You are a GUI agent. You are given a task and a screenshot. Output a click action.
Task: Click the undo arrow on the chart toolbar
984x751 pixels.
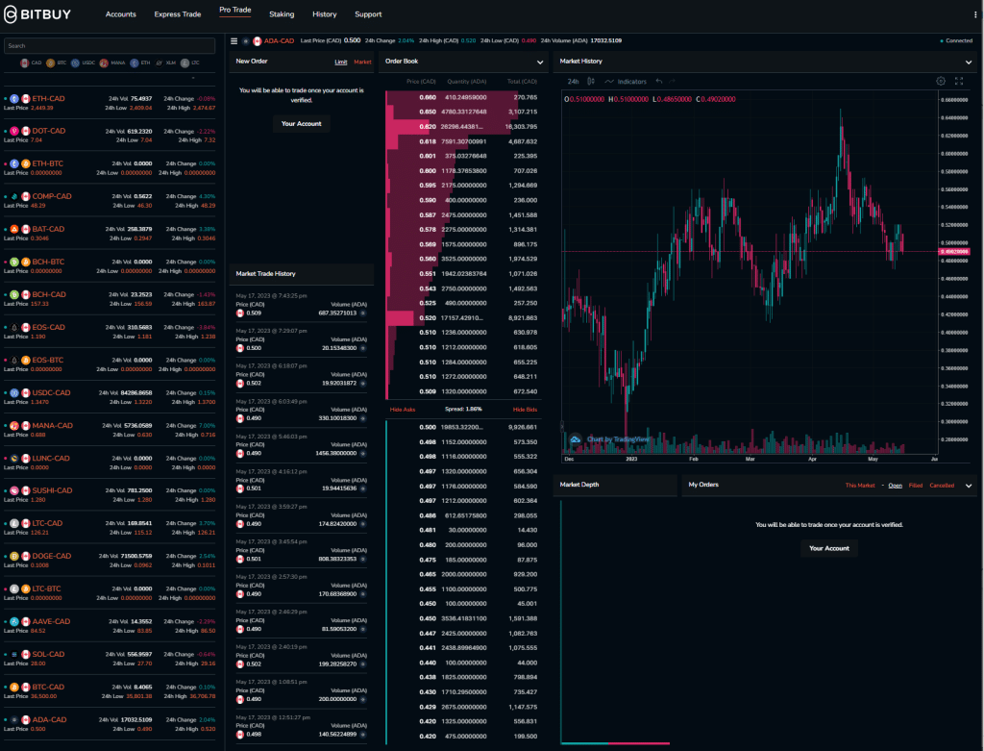[x=661, y=81]
